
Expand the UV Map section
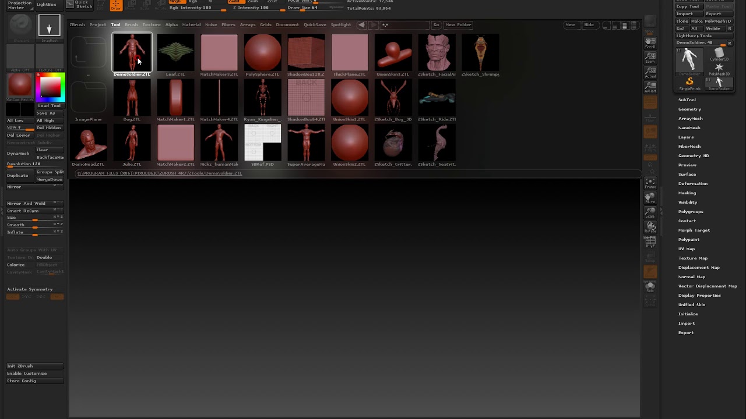point(687,248)
